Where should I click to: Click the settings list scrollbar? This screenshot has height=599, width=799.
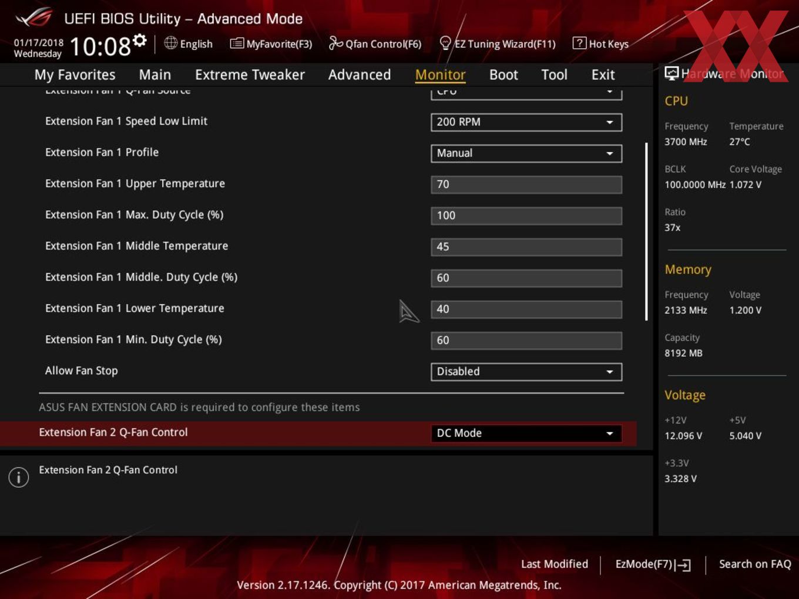pos(646,231)
